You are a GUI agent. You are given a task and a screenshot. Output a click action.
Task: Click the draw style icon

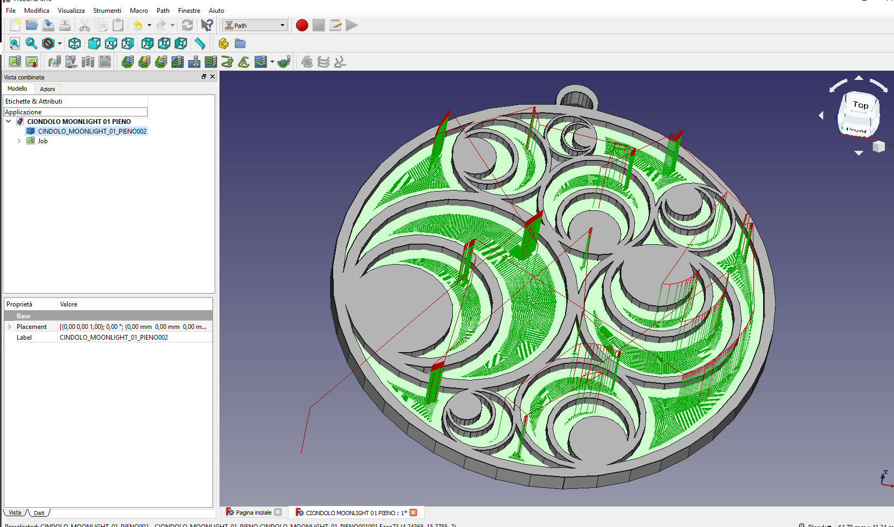48,43
